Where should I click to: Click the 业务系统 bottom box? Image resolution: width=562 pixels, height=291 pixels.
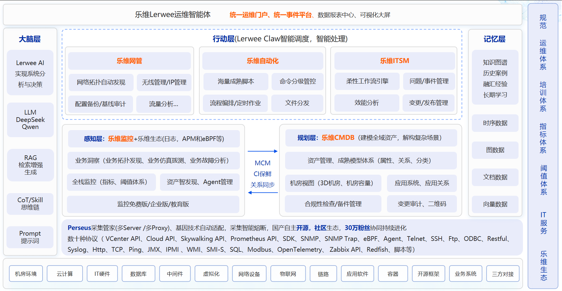pyautogui.click(x=466, y=274)
